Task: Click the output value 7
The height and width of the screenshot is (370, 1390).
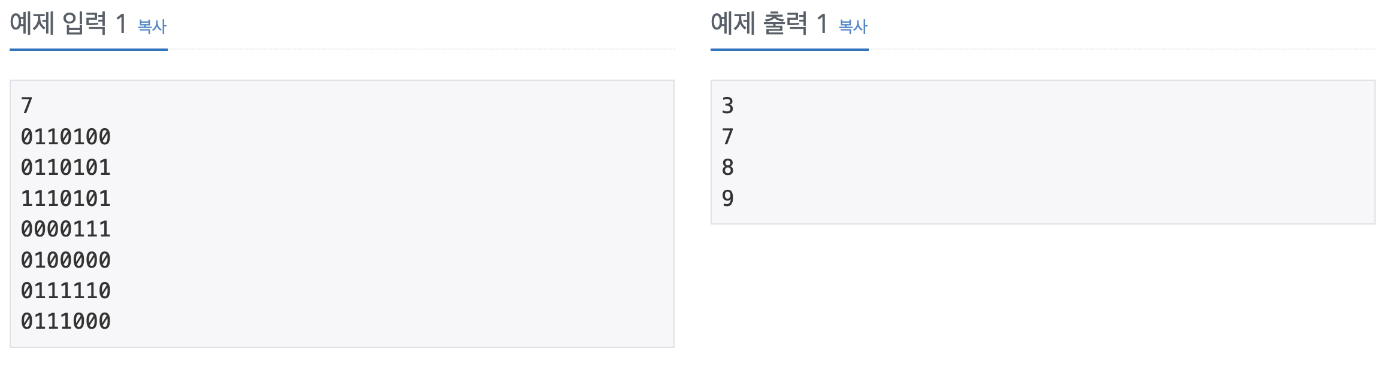Action: tap(726, 137)
